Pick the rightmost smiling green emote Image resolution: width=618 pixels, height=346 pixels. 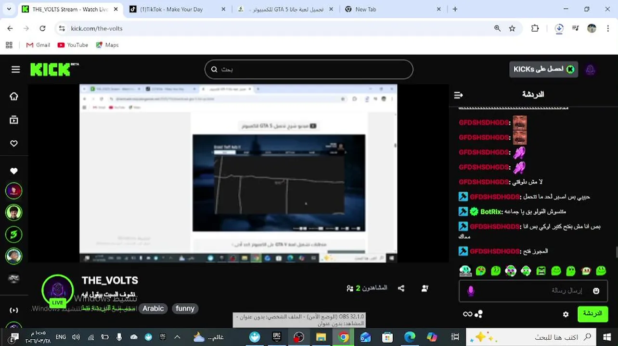(x=601, y=272)
